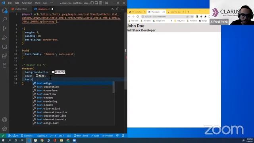254x143 pixels.
Task: Open the Google Drive bookmark
Action: click(x=159, y=21)
